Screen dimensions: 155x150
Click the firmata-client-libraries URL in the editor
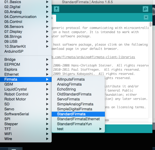click(93, 57)
